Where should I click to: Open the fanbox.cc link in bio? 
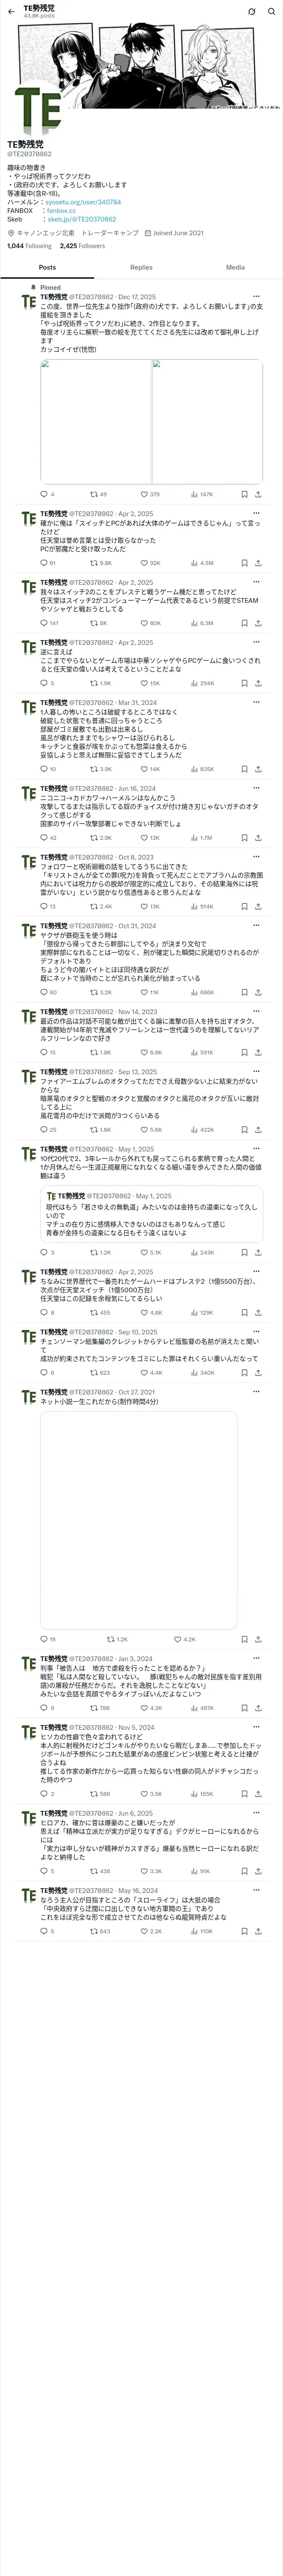[x=61, y=211]
